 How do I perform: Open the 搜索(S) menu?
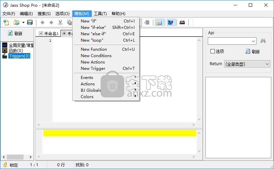pyautogui.click(x=44, y=14)
